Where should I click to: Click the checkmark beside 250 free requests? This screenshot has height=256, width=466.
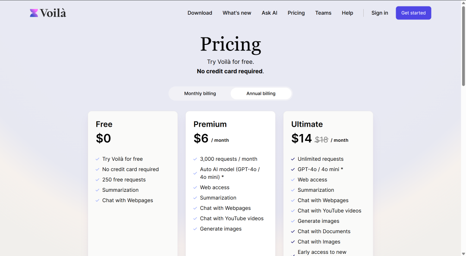(97, 180)
